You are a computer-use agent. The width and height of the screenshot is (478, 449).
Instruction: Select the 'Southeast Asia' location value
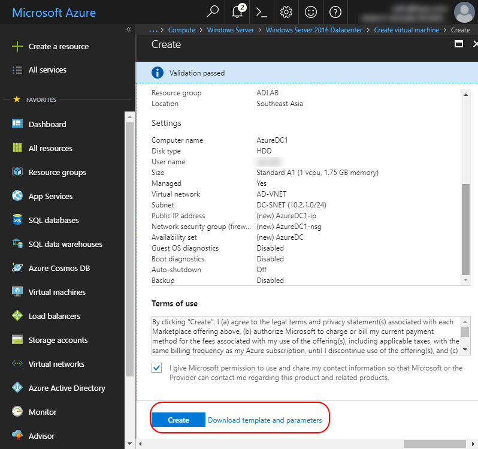click(x=280, y=104)
